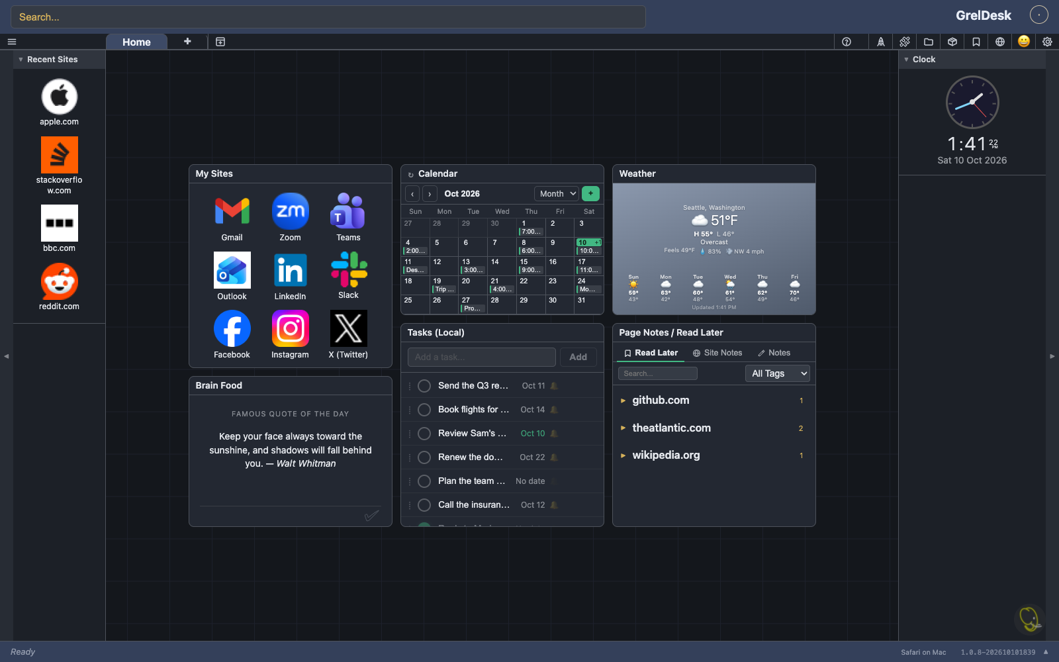Click the smiley emoji icon
The image size is (1059, 662).
point(1024,41)
